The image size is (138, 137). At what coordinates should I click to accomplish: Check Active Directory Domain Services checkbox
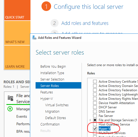coord(95,86)
